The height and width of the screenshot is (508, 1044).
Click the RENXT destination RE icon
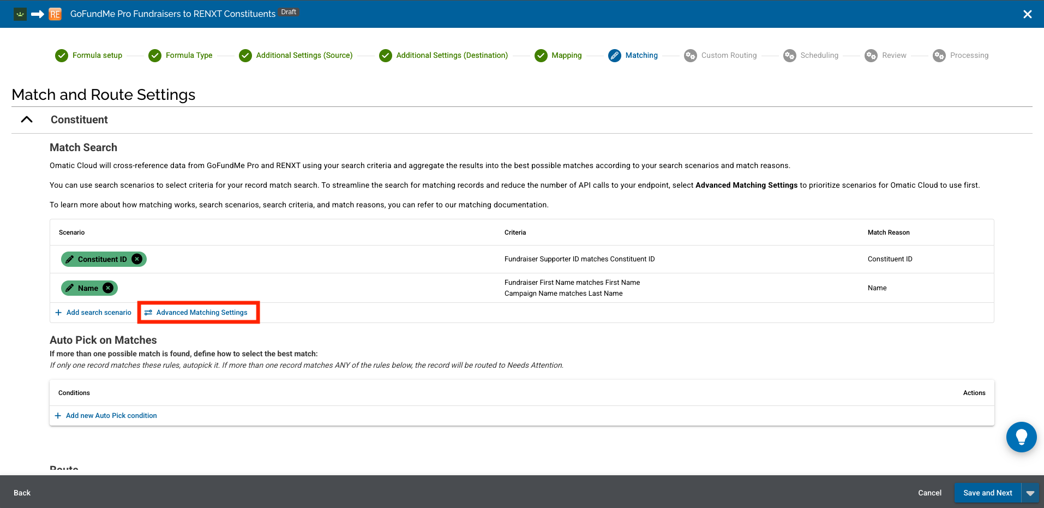coord(55,14)
